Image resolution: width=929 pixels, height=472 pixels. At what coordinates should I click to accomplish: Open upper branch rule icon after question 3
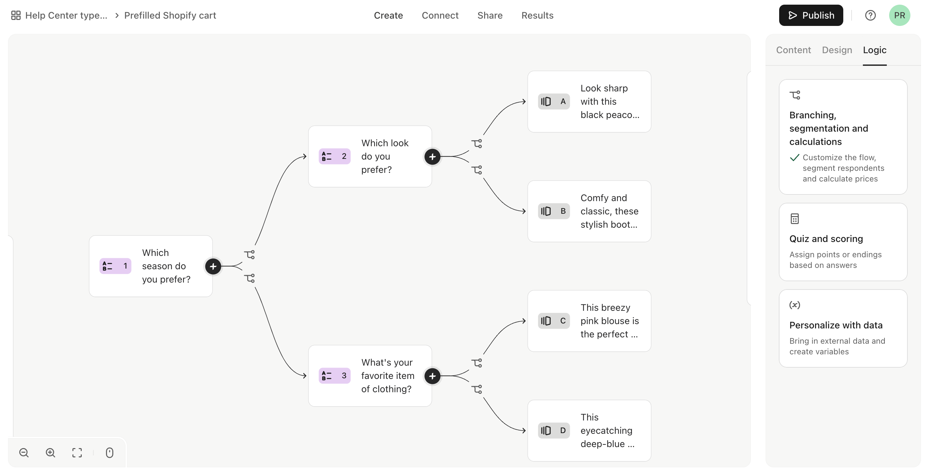[x=477, y=363]
